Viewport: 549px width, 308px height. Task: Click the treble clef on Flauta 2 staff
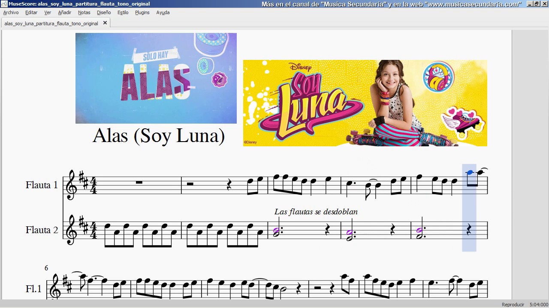point(71,230)
